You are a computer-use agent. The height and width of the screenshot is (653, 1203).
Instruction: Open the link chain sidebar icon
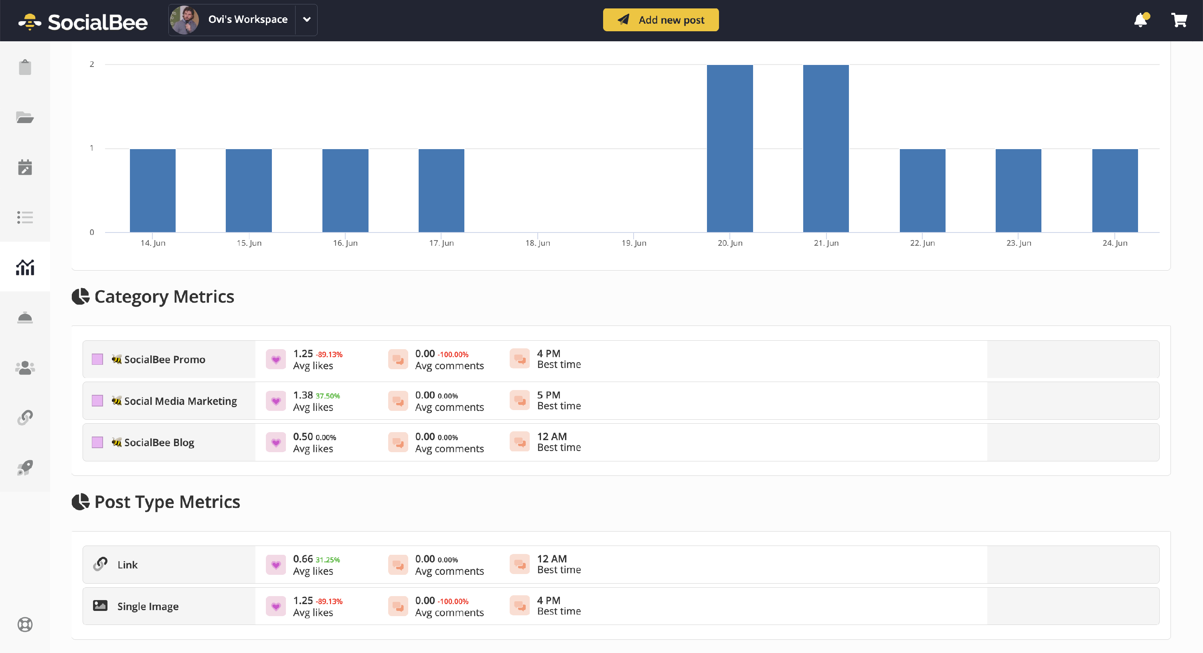(x=25, y=417)
